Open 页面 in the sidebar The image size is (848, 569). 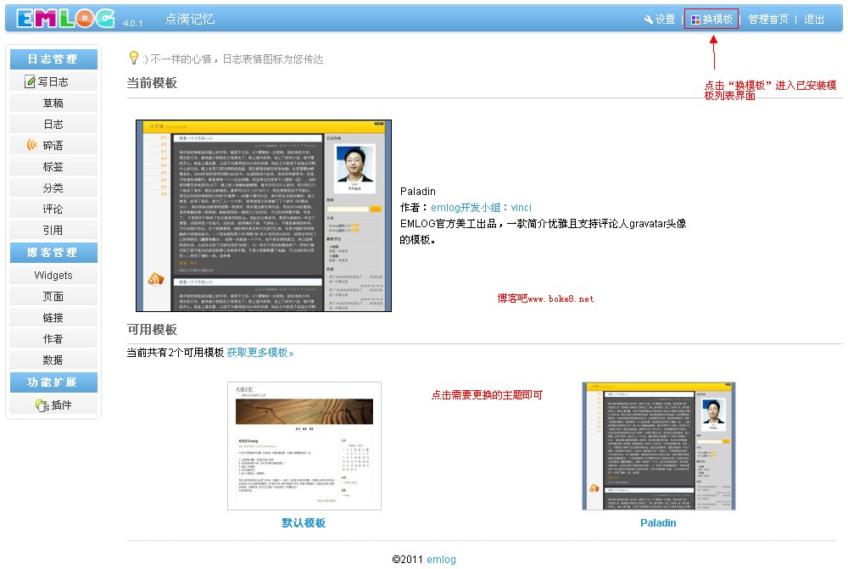click(53, 297)
